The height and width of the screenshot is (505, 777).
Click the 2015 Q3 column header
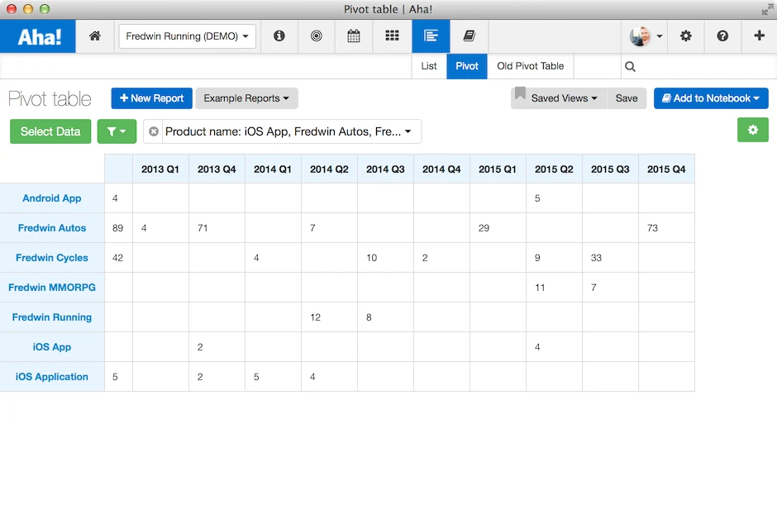point(610,169)
